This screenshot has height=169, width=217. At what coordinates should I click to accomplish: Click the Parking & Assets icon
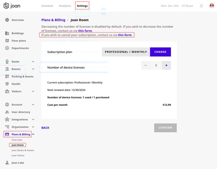(7, 77)
